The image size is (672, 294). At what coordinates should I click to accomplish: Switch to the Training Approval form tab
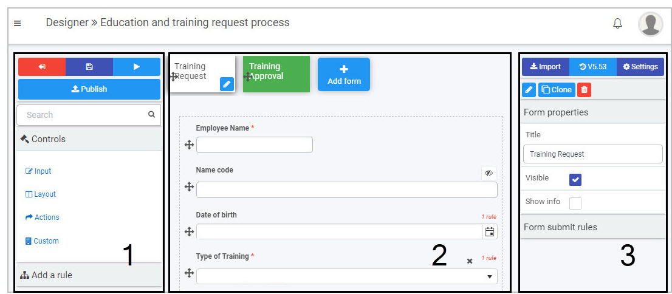coord(276,73)
